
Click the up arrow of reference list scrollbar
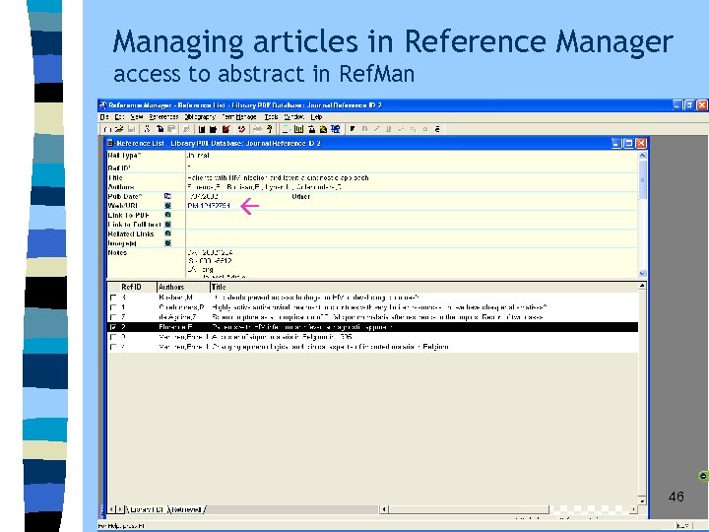tap(642, 286)
